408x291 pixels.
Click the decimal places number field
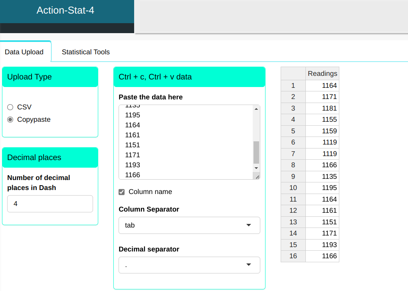(x=50, y=204)
